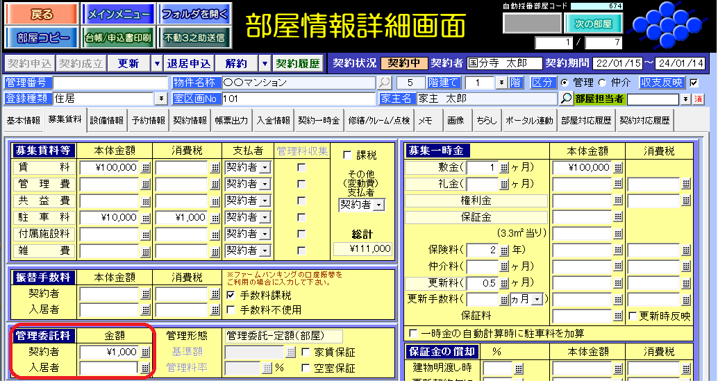Open calculator for 駐車料 消費税
Screen dimensions: 718x383
215,217
